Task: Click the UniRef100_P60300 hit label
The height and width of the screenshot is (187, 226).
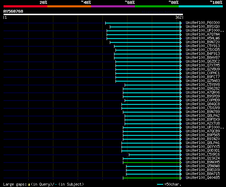Action: click(203, 23)
